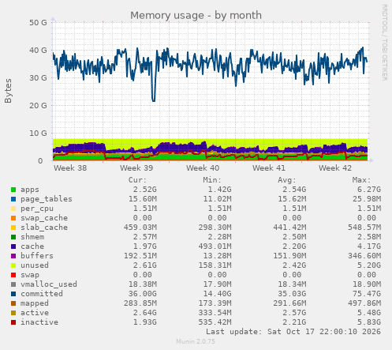Click the mapped average value '291.66M'

289,303
